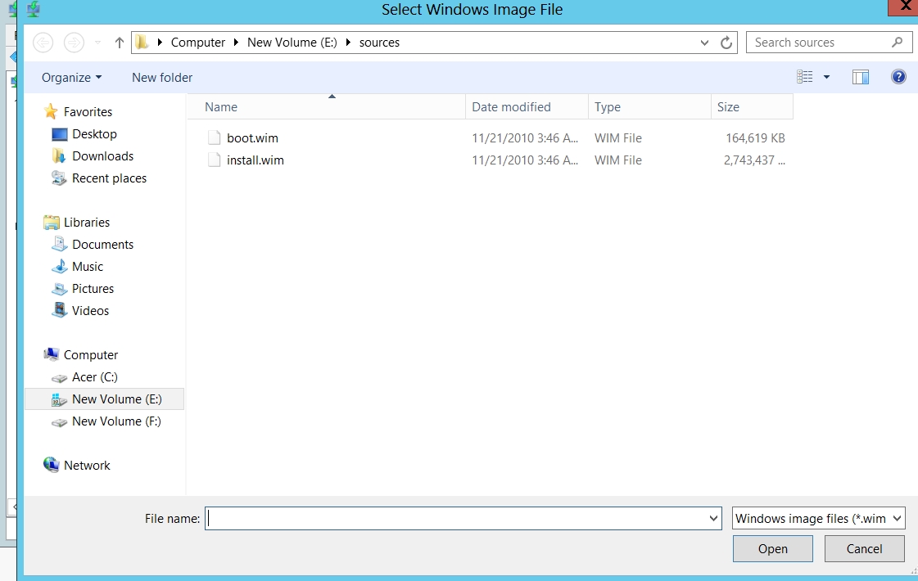Viewport: 918px width, 581px height.
Task: Click the Downloads folder icon
Action: coord(58,155)
